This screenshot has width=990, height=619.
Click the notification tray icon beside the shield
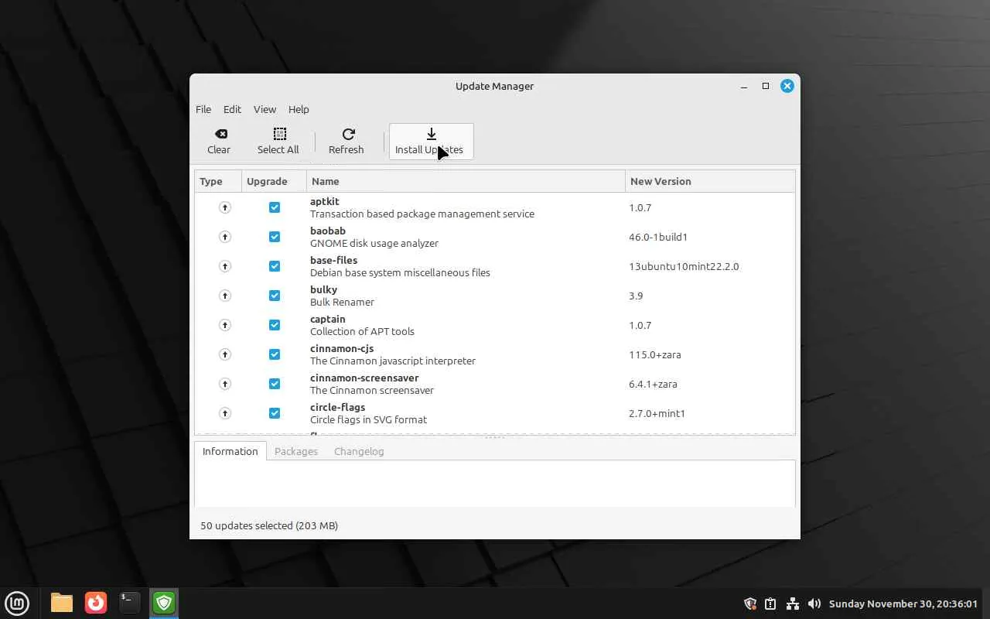tap(770, 604)
